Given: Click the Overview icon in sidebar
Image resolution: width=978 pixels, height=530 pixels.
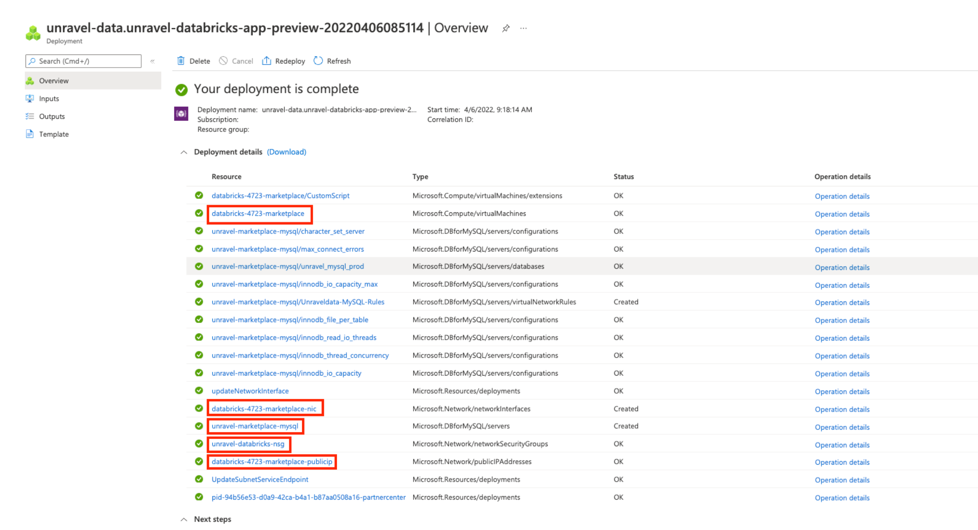Looking at the screenshot, I should tap(30, 80).
